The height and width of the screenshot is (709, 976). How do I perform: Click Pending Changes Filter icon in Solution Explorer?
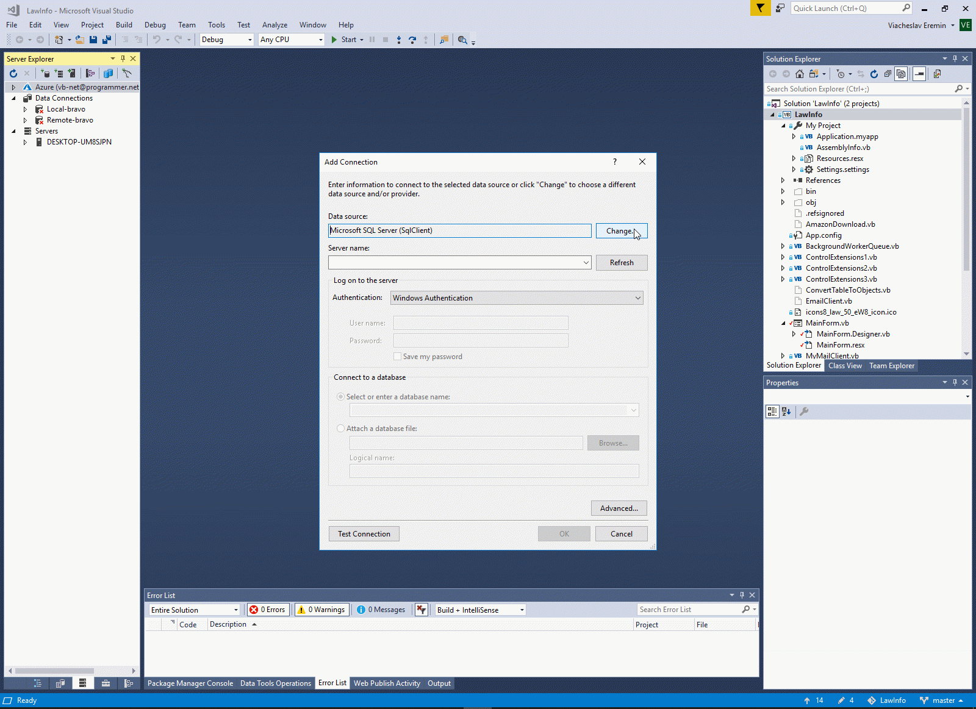[x=841, y=74]
